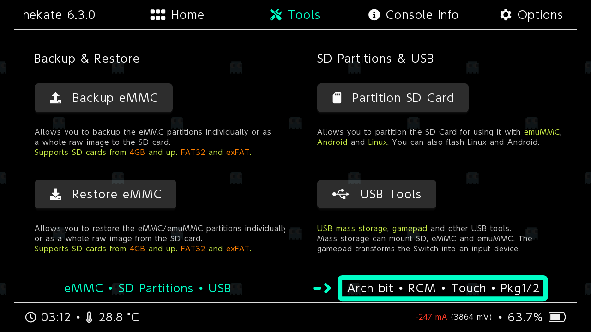This screenshot has width=591, height=332.
Task: Click the arrow pointing to Arch bit page
Action: tap(322, 288)
